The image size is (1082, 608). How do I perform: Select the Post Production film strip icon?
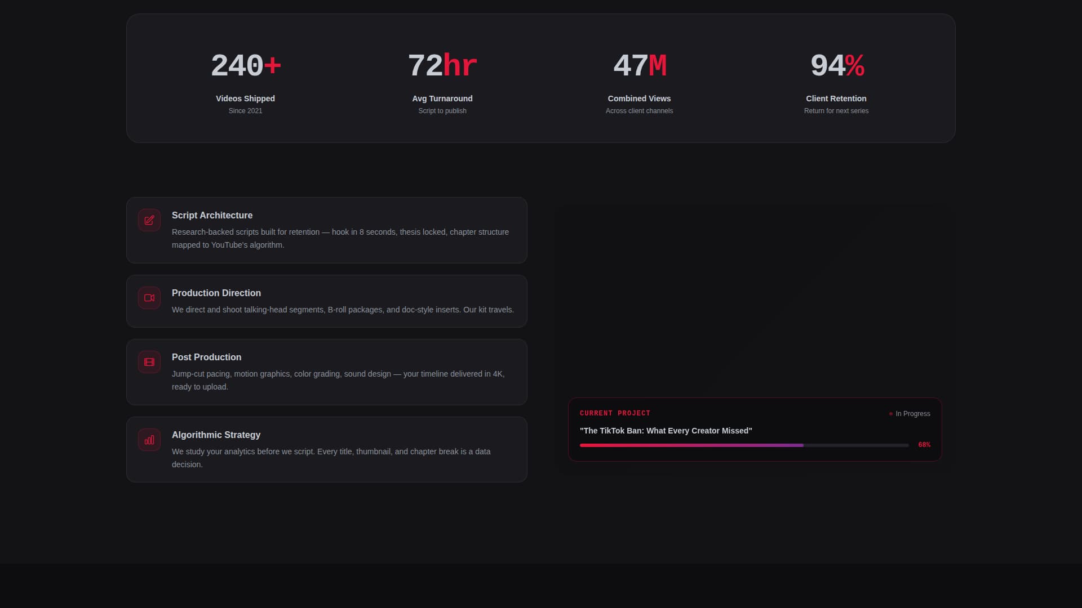(x=149, y=362)
